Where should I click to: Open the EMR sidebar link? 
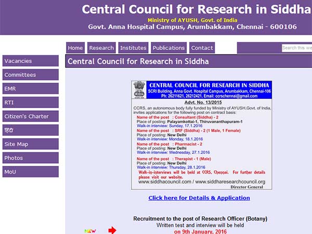30,89
